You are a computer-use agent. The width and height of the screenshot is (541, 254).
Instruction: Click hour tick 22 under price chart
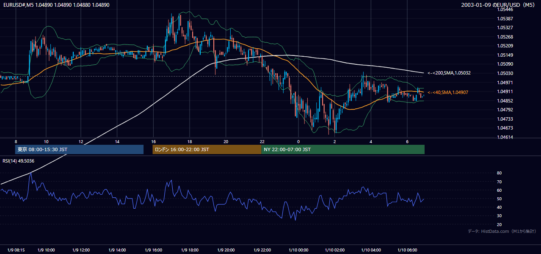coord(262,141)
